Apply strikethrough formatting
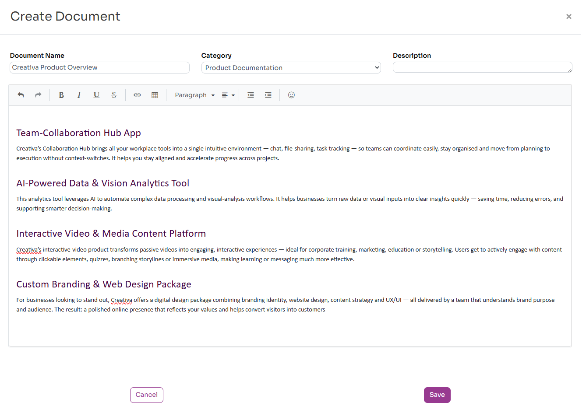The height and width of the screenshot is (406, 586). 114,95
